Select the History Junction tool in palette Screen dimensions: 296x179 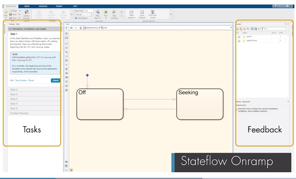[67, 82]
